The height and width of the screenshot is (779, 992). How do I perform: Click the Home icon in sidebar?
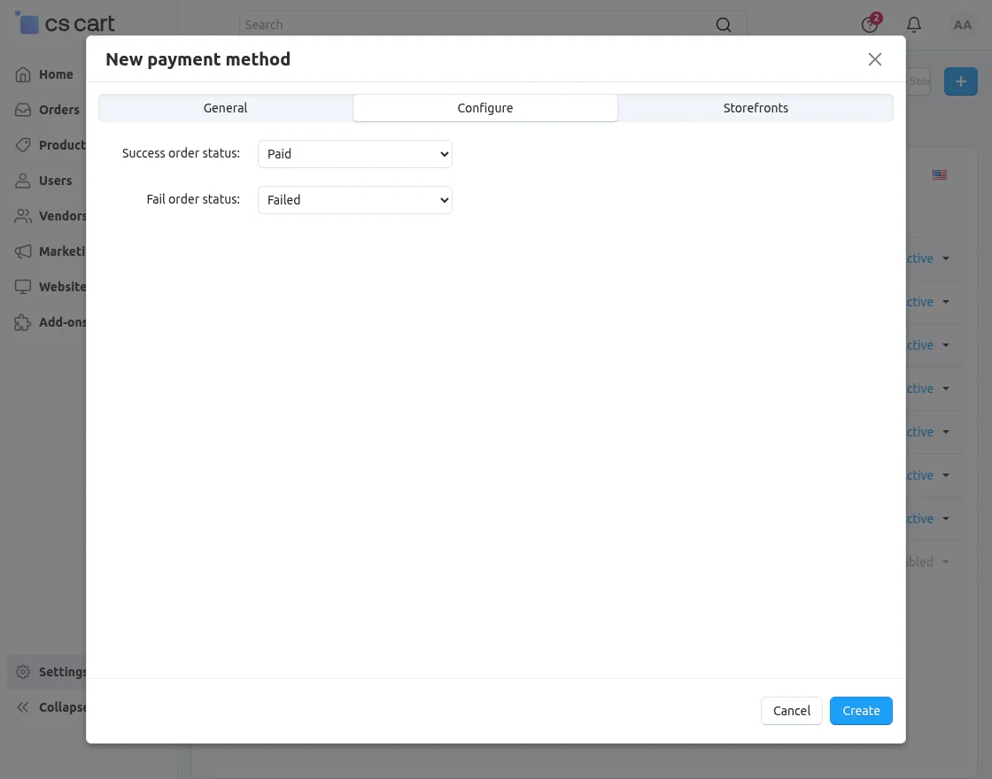point(23,74)
